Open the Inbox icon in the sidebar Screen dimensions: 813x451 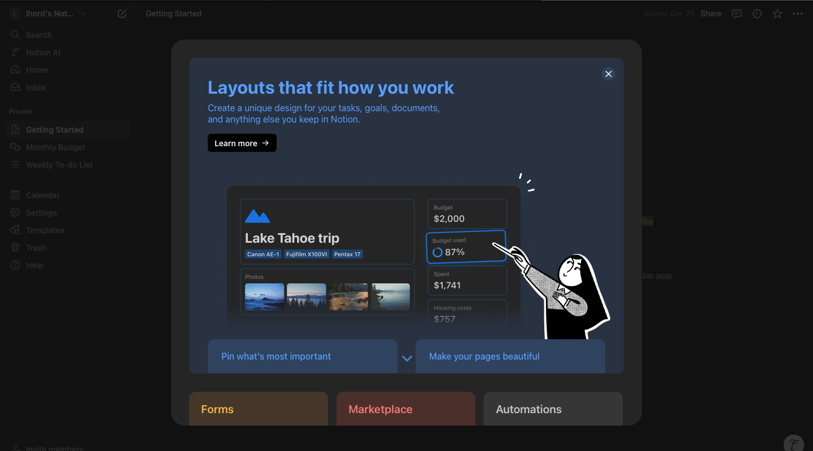[x=15, y=87]
